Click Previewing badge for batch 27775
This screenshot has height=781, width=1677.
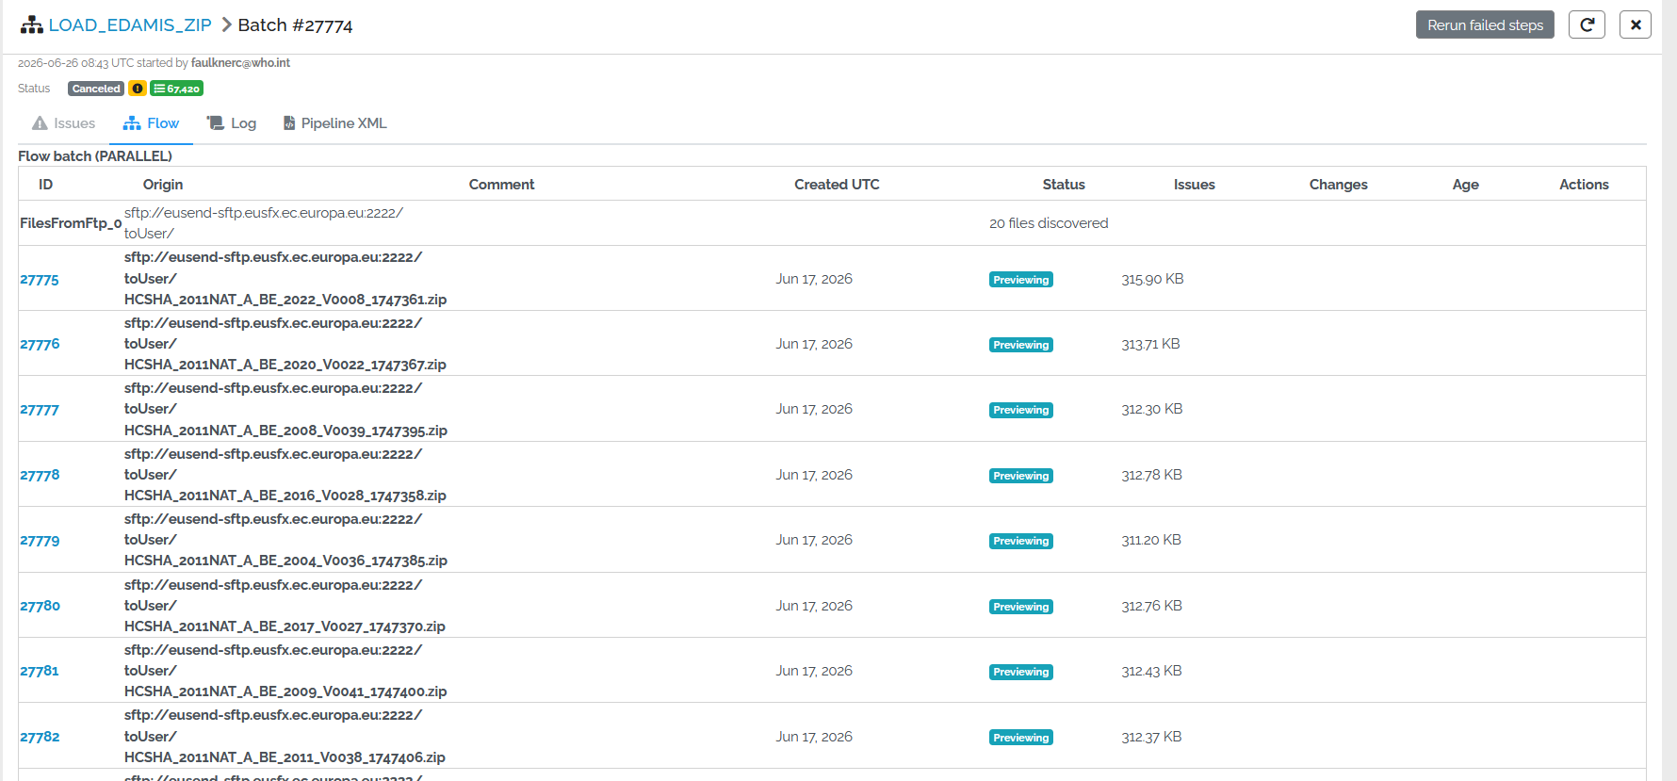[x=1020, y=280]
